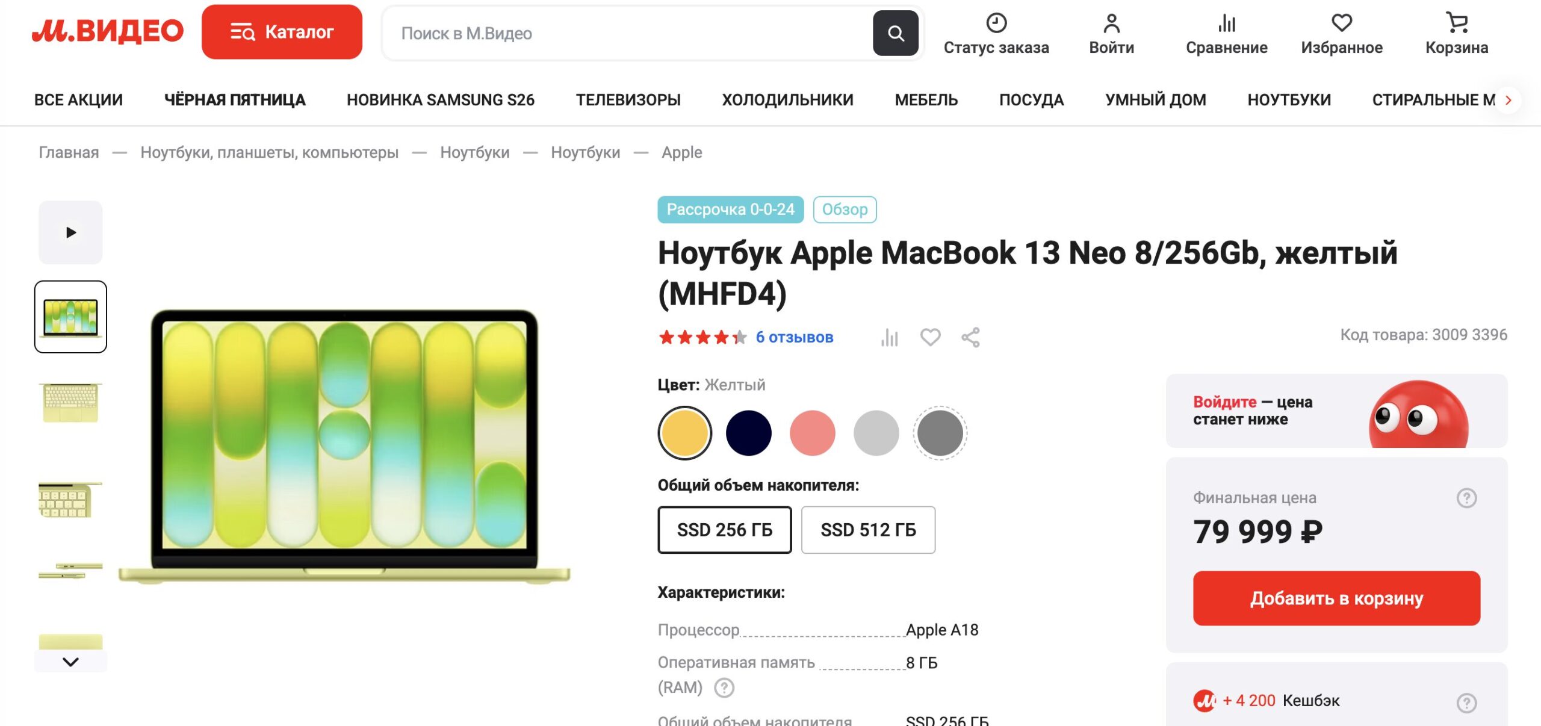The image size is (1541, 726).
Task: Select the pink color option
Action: pyautogui.click(x=812, y=433)
